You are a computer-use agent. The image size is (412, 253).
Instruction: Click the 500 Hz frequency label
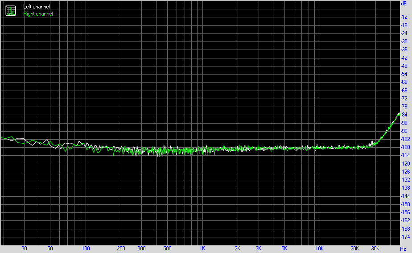(167, 249)
